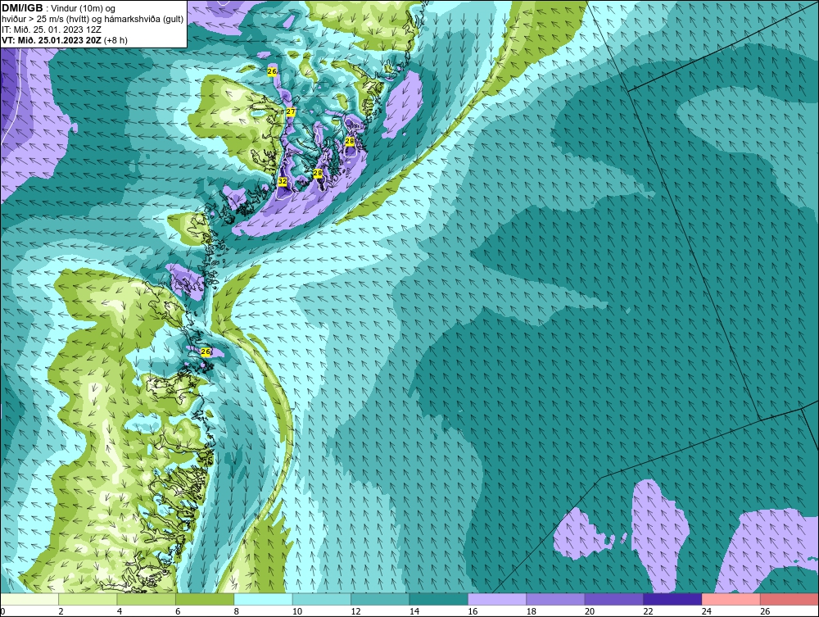The width and height of the screenshot is (819, 617).
Task: Click the DMI/IGB title text
Action: pyautogui.click(x=22, y=8)
